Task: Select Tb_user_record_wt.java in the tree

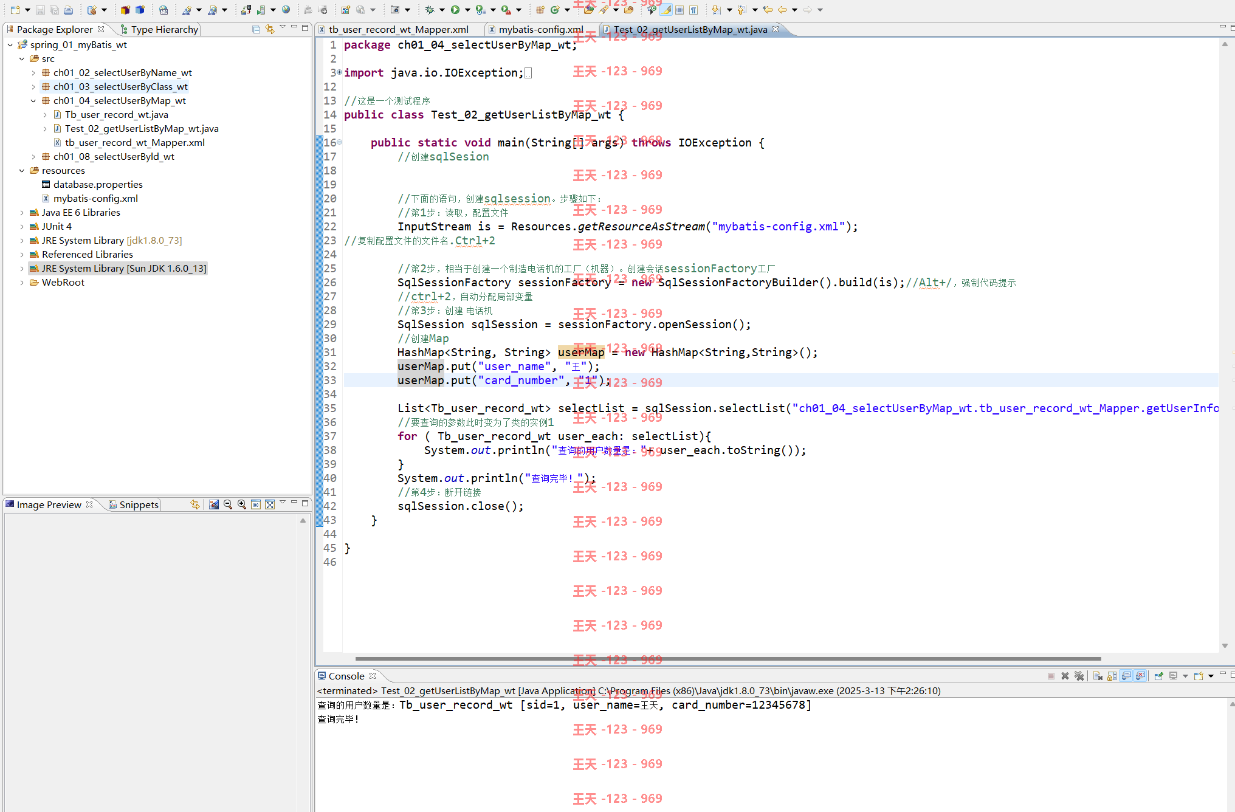Action: 117,115
